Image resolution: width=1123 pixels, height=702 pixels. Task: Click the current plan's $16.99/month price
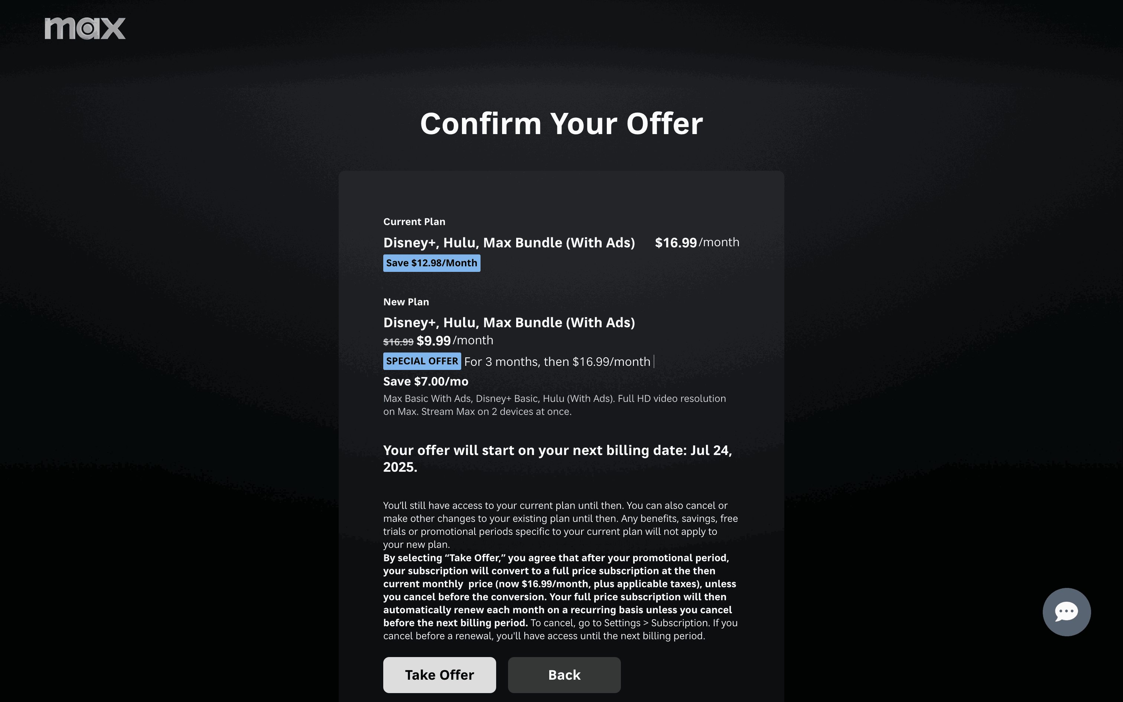coord(697,242)
